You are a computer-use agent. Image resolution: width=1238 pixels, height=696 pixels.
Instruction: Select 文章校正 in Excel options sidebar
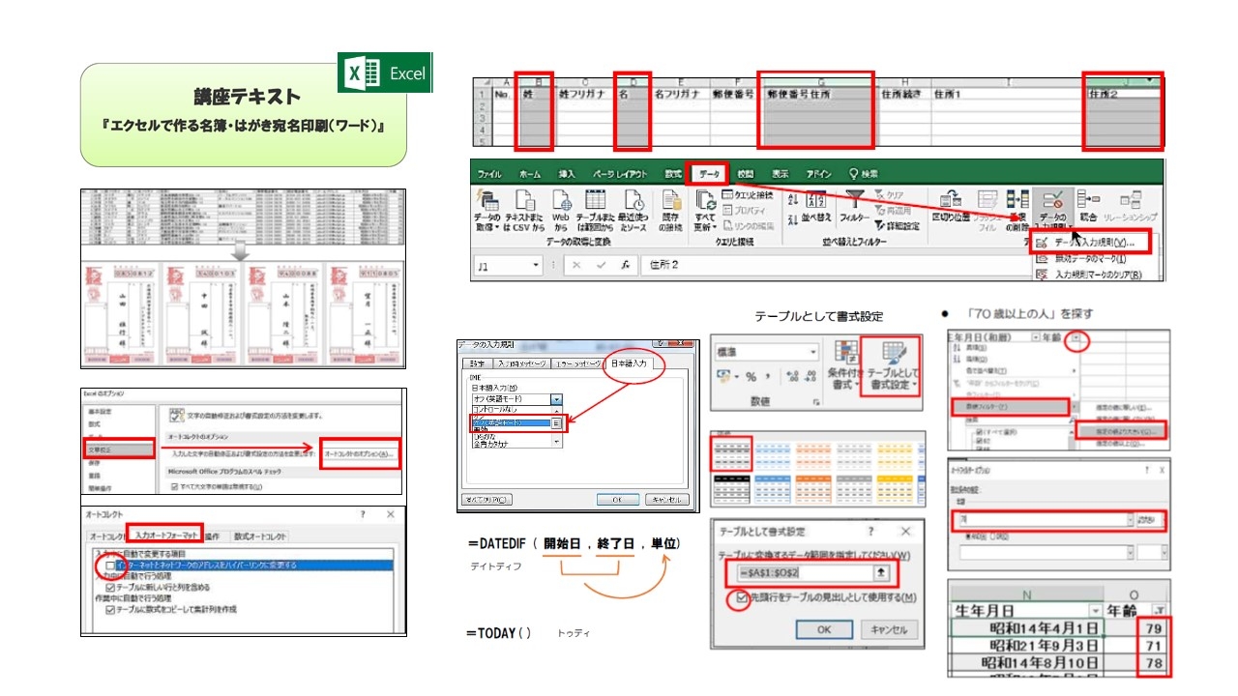[x=117, y=449]
